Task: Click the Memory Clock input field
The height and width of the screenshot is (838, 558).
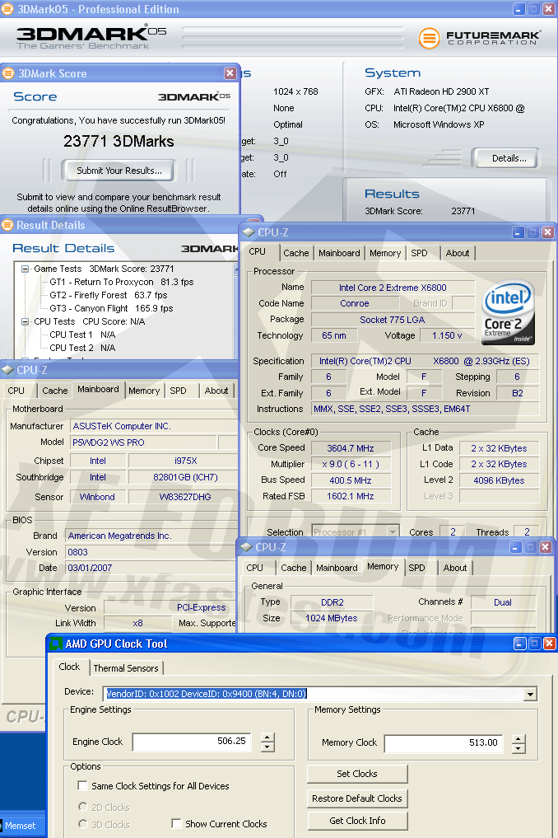Action: pos(444,743)
